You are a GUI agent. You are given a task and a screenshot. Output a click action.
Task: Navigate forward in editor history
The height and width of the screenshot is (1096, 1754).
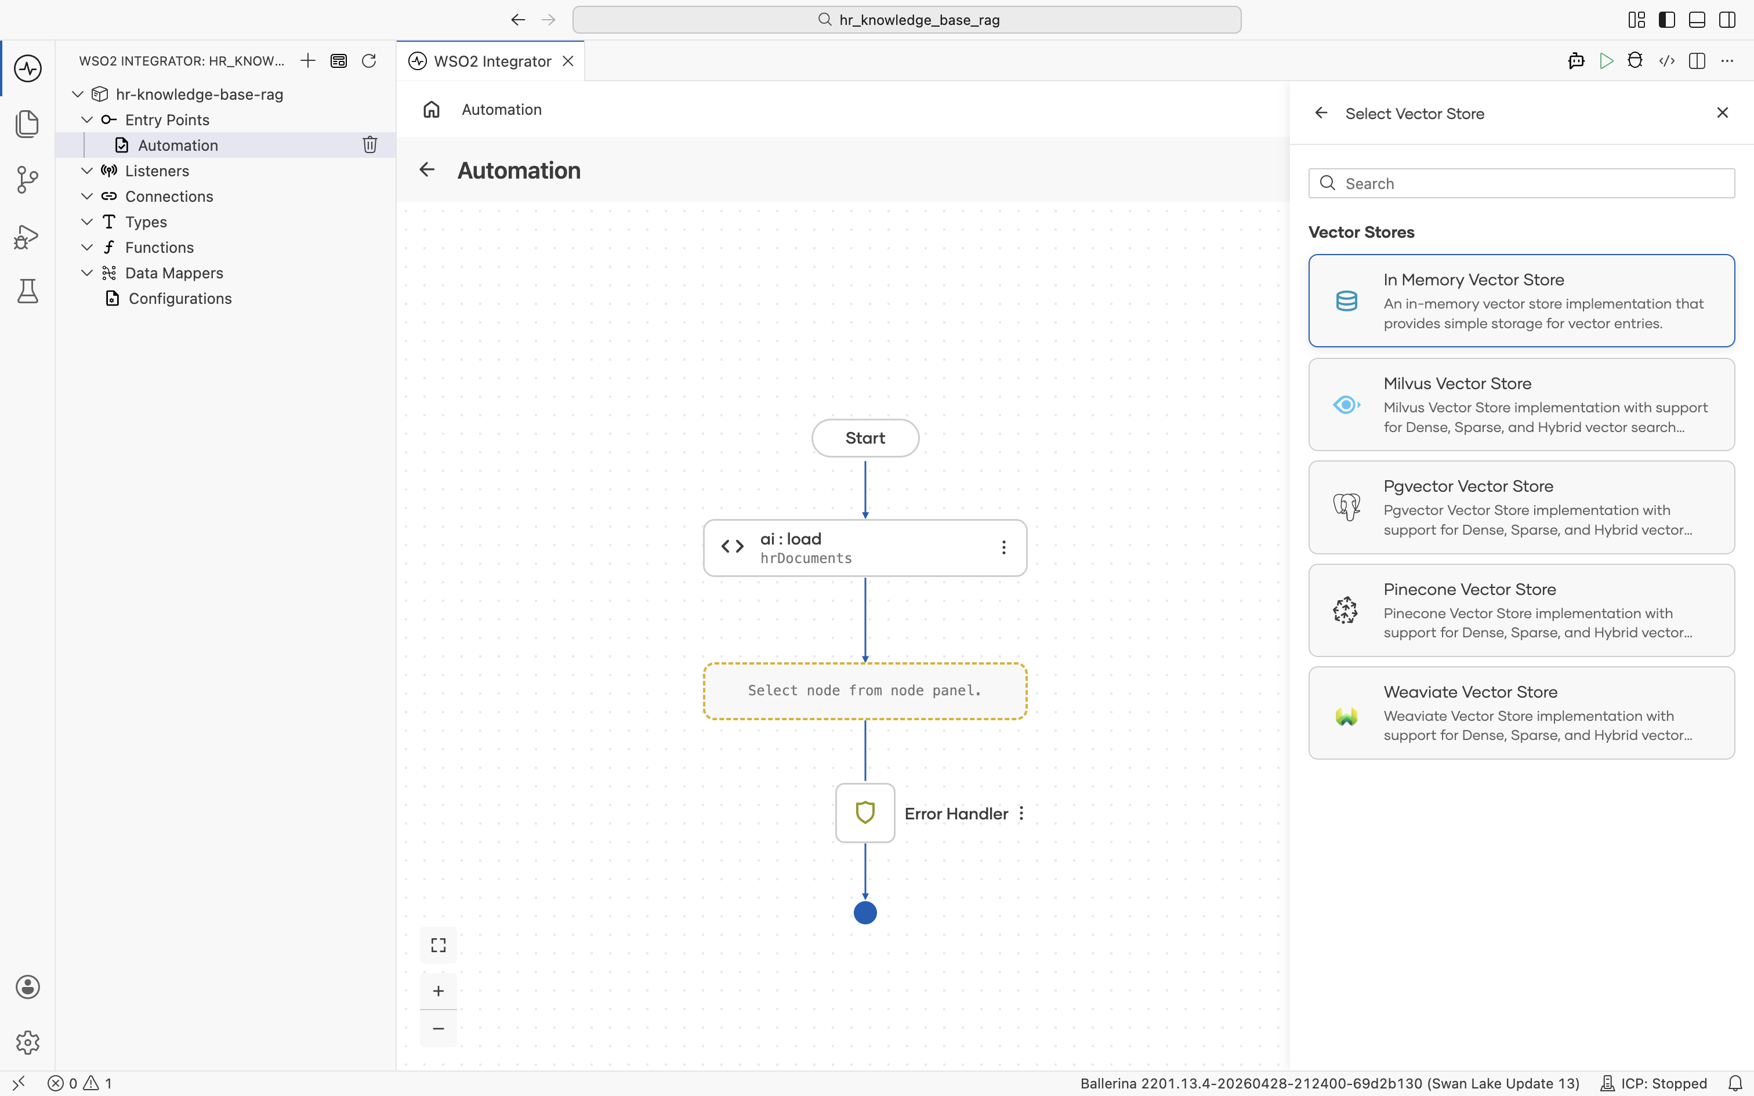[549, 20]
